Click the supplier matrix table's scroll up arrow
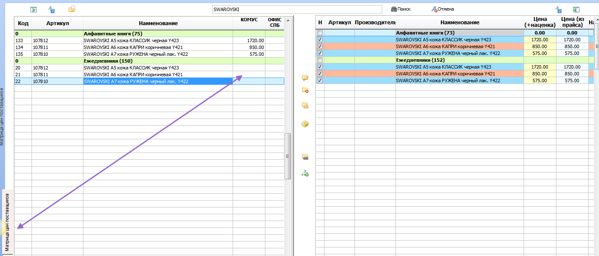Image resolution: width=599 pixels, height=256 pixels. pyautogui.click(x=288, y=20)
